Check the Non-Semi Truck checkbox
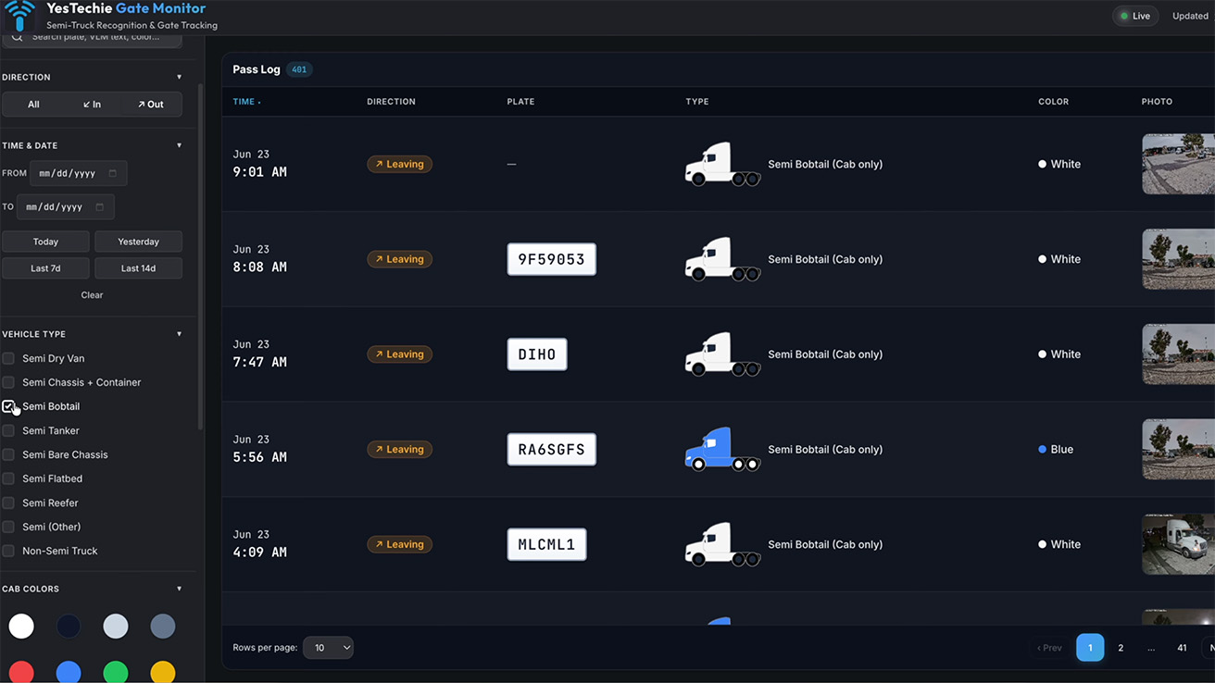This screenshot has height=683, width=1215. click(8, 551)
